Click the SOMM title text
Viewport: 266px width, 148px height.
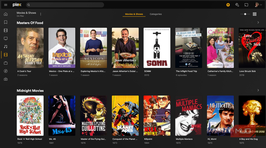147,71
